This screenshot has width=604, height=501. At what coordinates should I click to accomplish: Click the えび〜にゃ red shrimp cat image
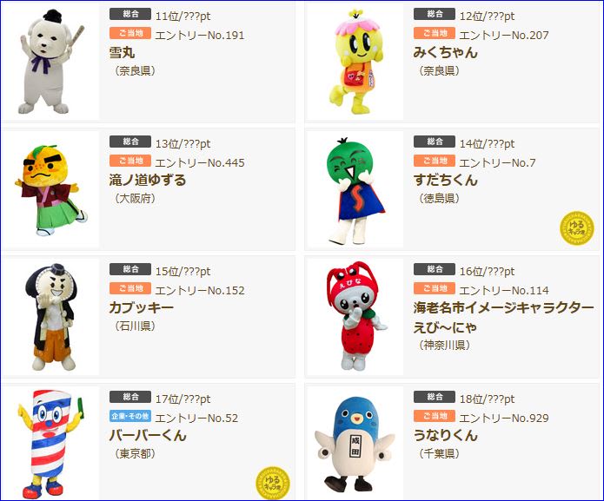(355, 317)
